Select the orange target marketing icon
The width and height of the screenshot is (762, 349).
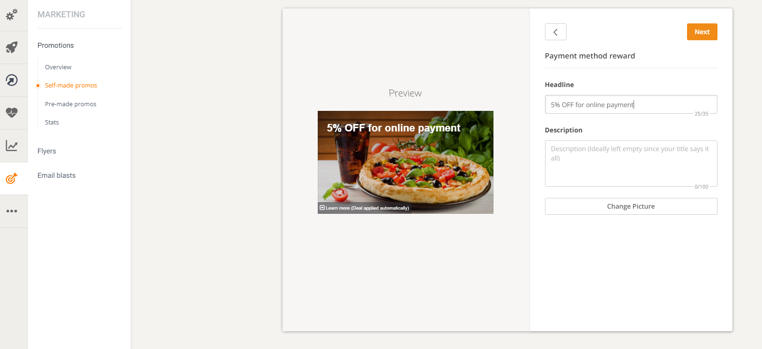12,178
